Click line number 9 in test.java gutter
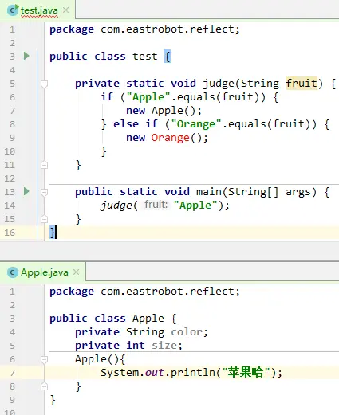339x415 pixels. point(12,138)
